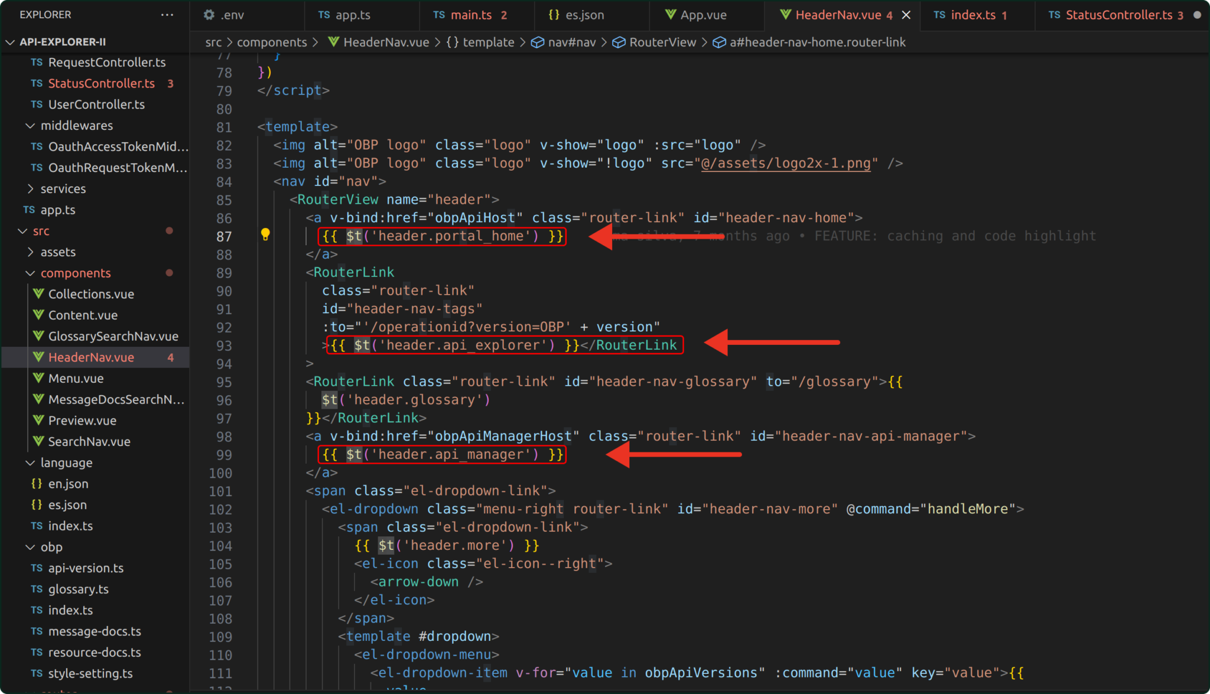Click the unsaved dot on StatusController.ts tab

coord(1197,15)
